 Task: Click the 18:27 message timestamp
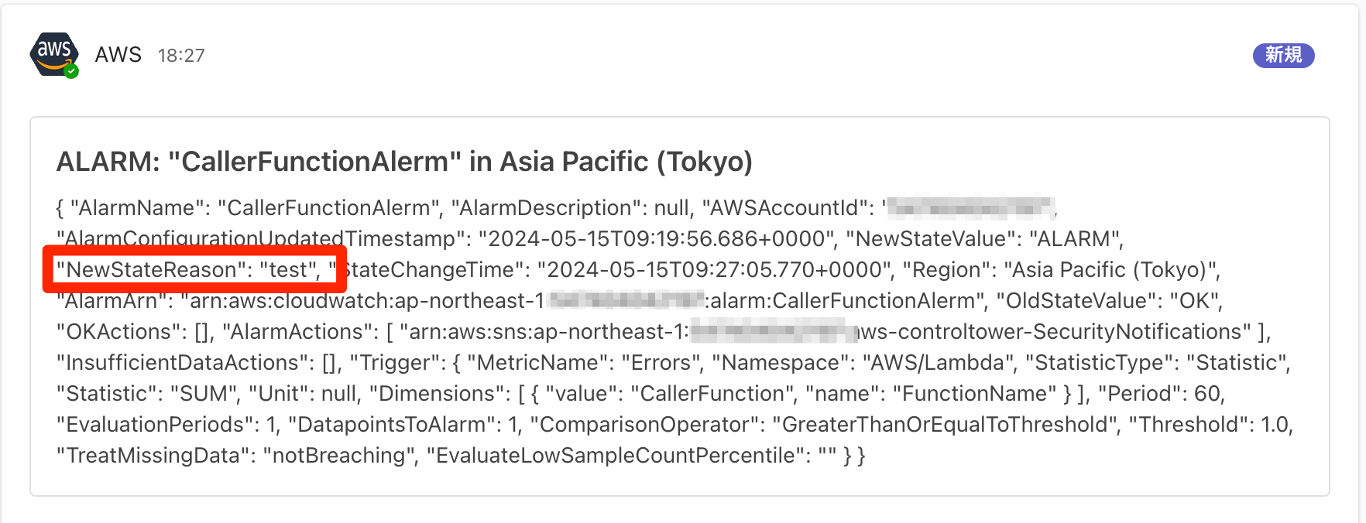181,56
